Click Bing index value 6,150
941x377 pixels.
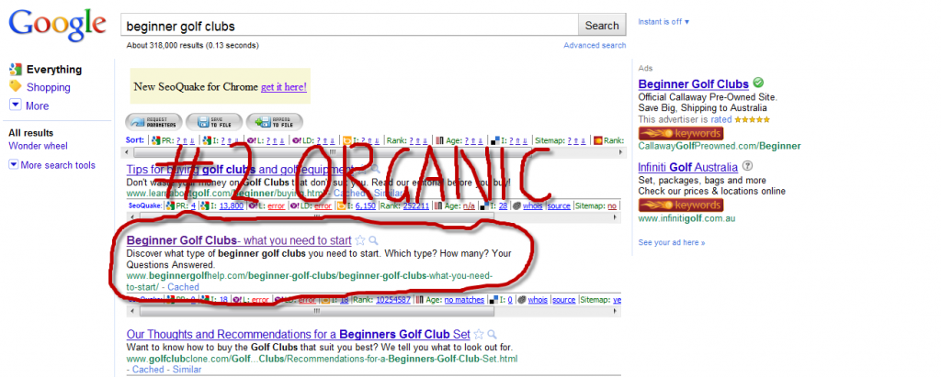click(366, 205)
